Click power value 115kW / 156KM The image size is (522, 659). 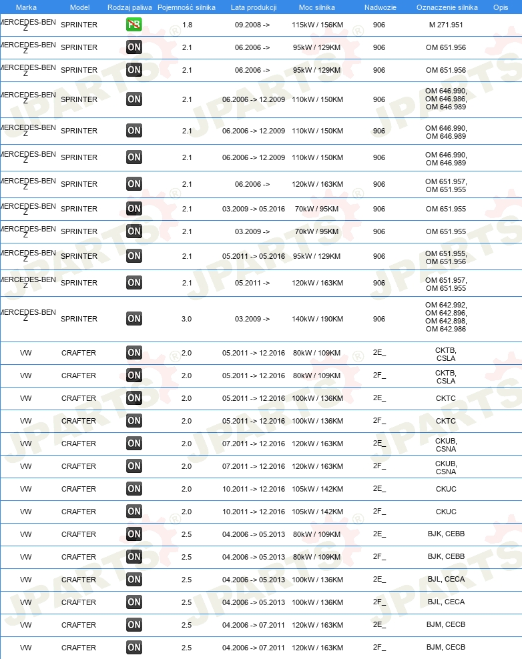click(317, 25)
